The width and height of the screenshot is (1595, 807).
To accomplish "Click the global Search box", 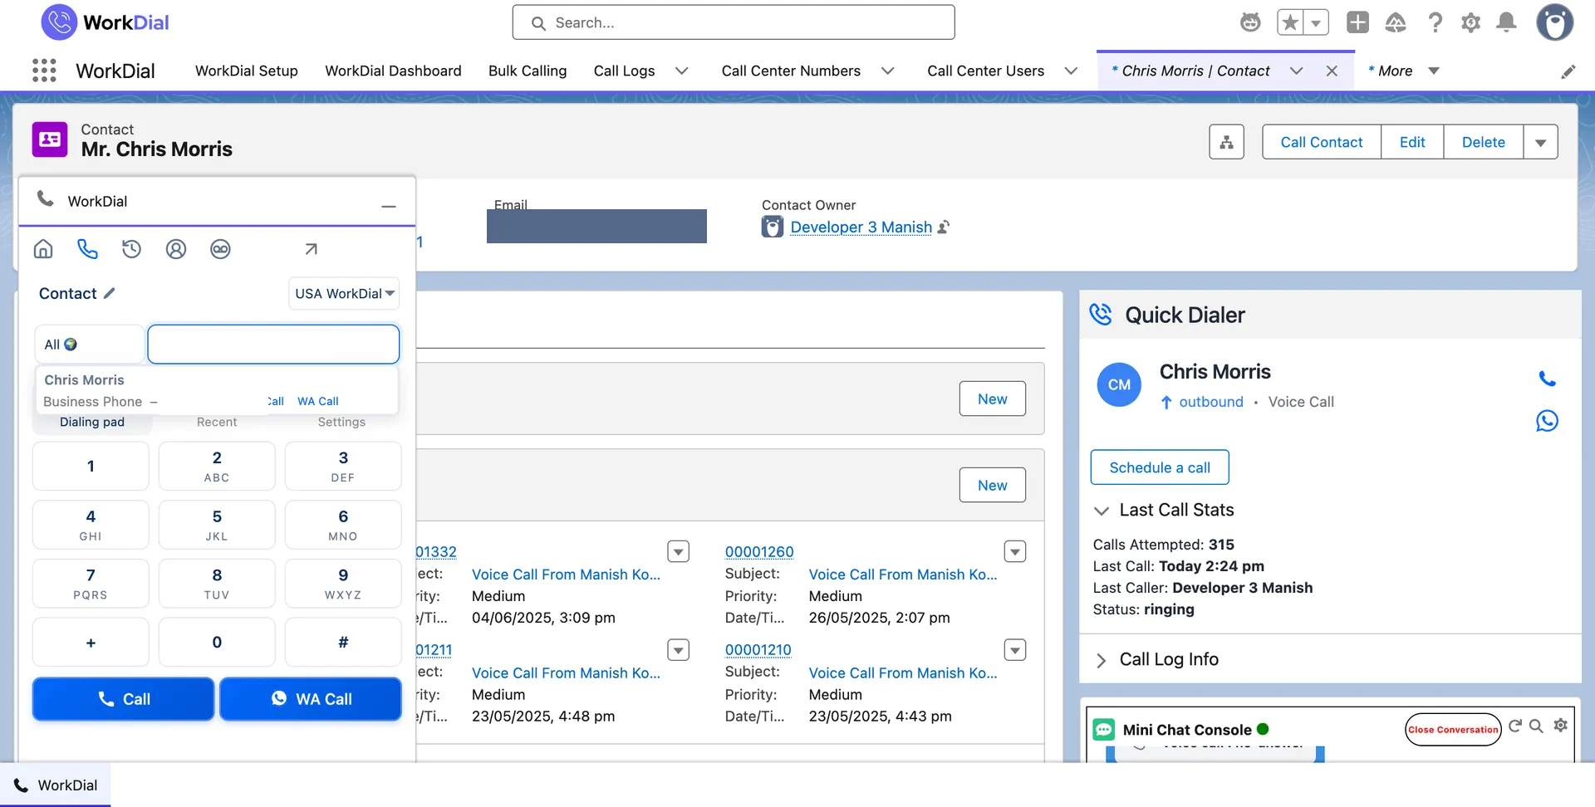I will tap(734, 22).
